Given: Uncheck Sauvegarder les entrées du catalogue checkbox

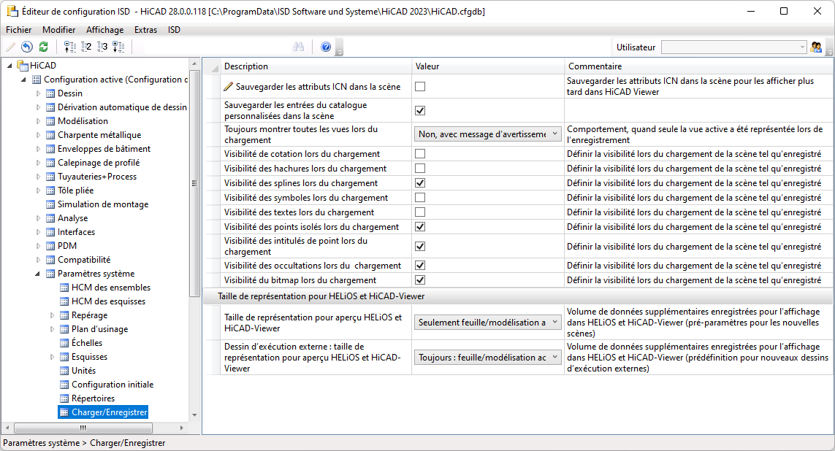Looking at the screenshot, I should click(420, 111).
